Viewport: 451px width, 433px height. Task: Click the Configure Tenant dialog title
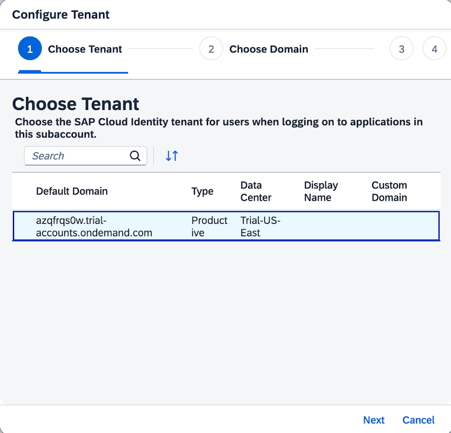click(61, 15)
